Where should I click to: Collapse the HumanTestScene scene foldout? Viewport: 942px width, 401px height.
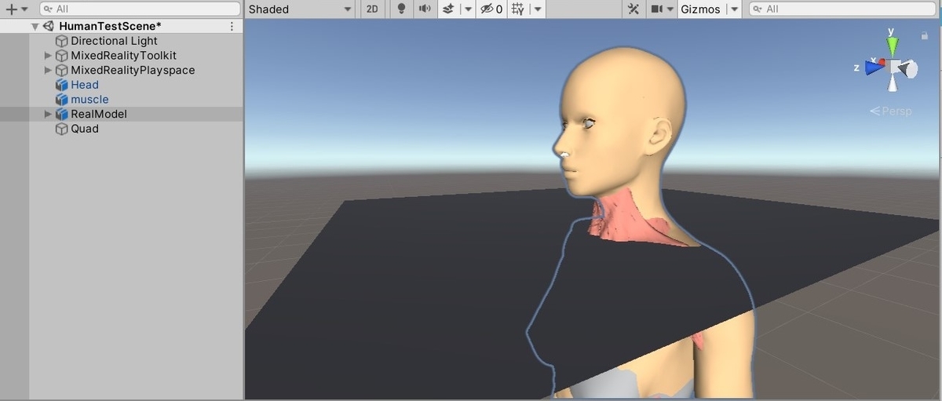(x=35, y=26)
